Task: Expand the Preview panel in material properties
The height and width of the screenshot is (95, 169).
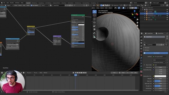Action: pos(147,48)
